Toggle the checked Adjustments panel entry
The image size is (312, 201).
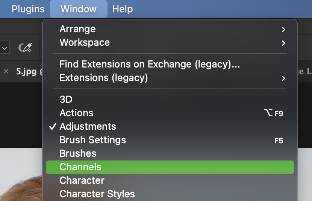point(170,126)
